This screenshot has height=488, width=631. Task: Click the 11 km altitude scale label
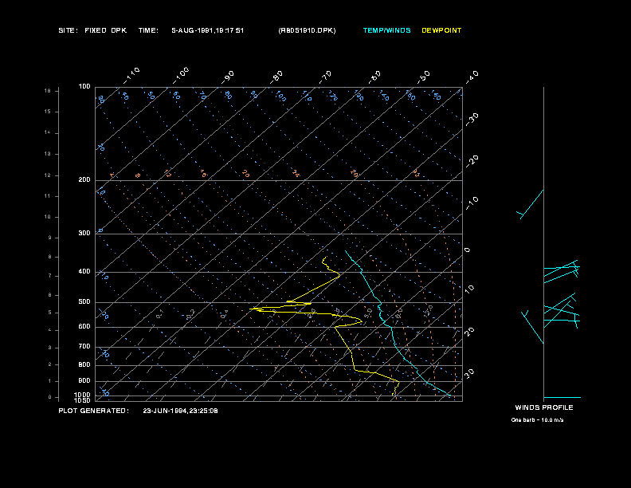click(x=48, y=196)
